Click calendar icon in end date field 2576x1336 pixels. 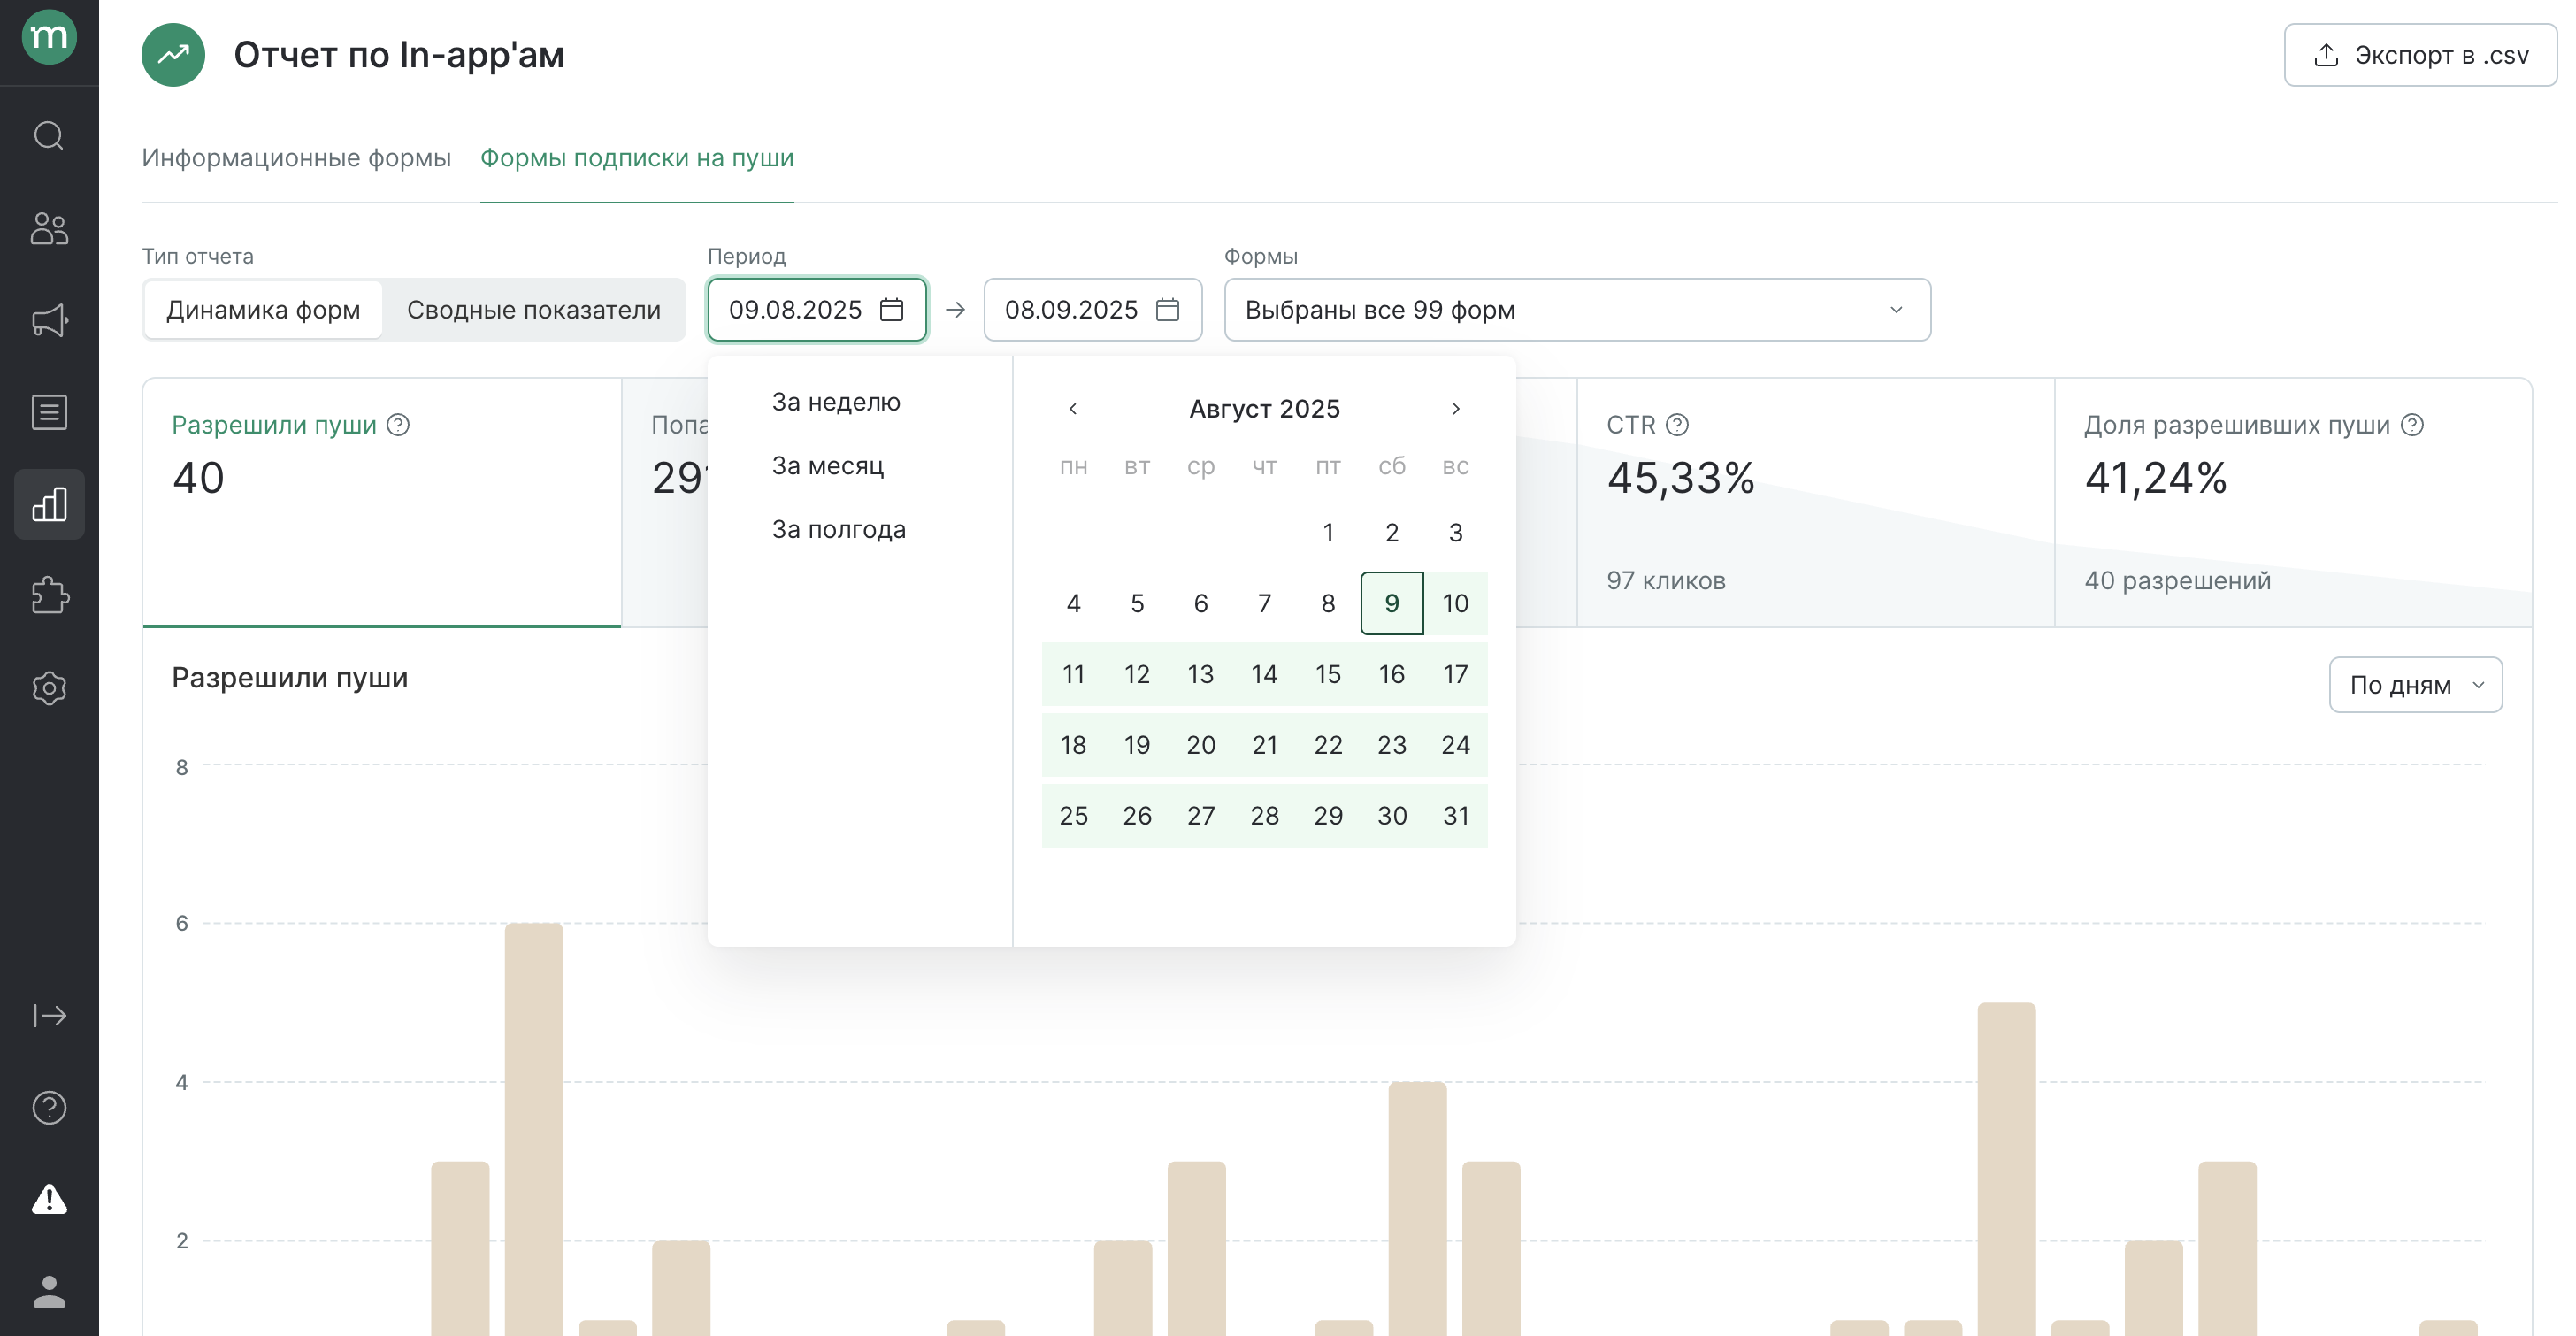pyautogui.click(x=1167, y=310)
